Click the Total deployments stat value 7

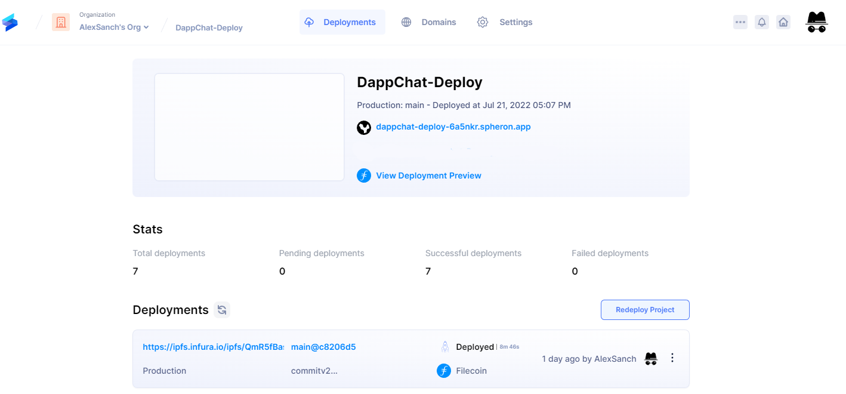point(135,271)
